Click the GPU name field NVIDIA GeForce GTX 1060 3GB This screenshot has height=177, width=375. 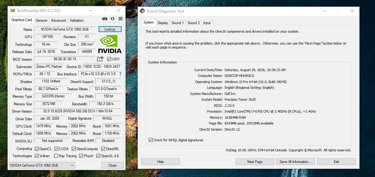(65, 29)
